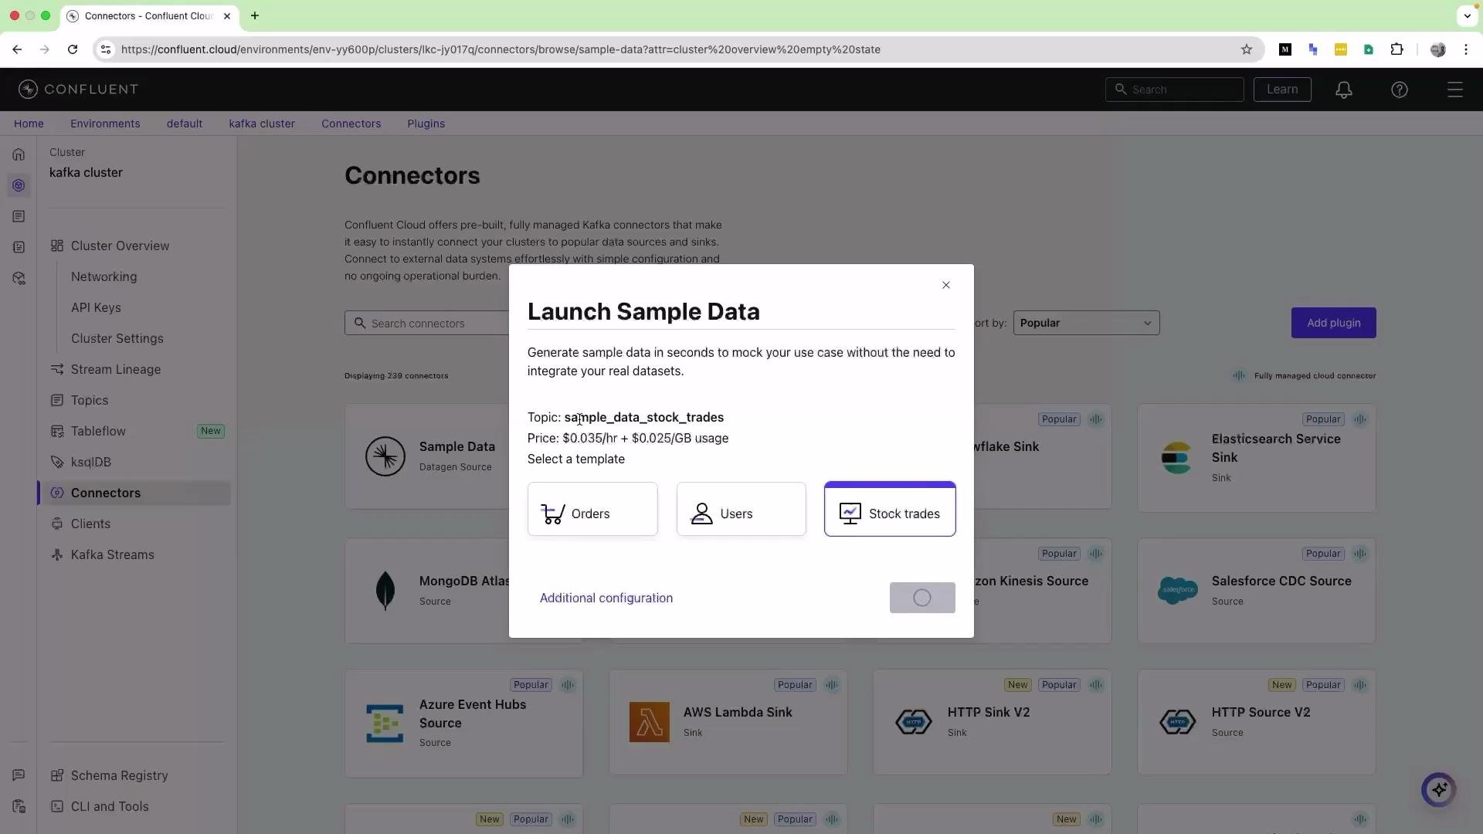Image resolution: width=1483 pixels, height=834 pixels.
Task: Click the HTTP Source V2 icon
Action: pos(1178,722)
